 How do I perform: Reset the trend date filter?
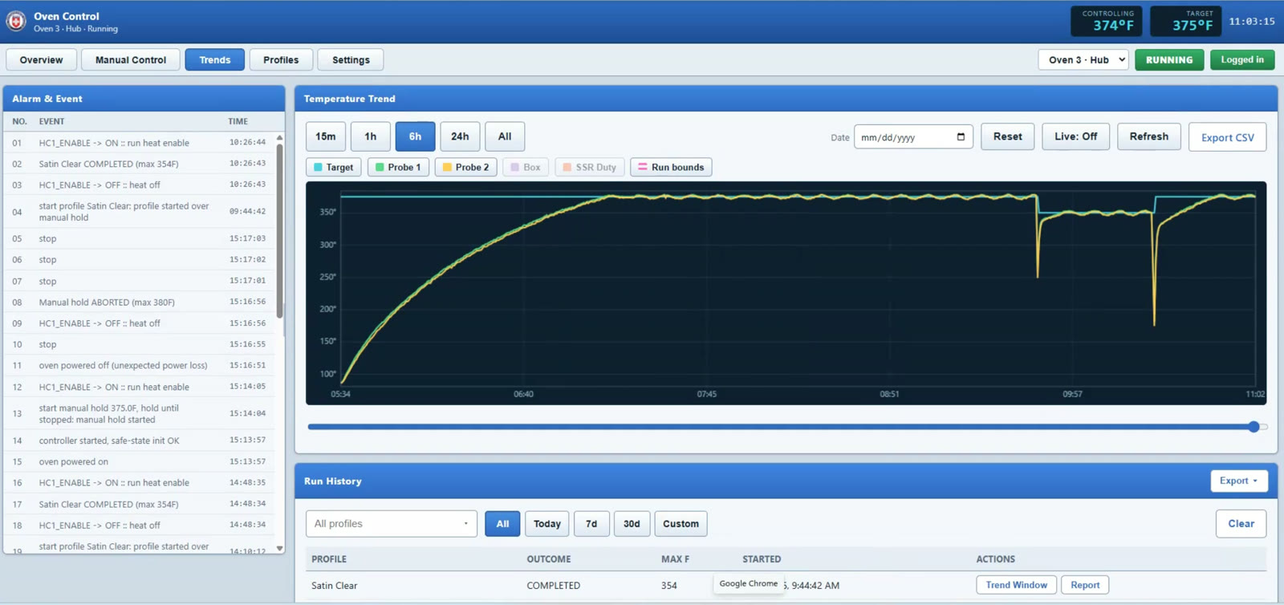tap(1008, 136)
